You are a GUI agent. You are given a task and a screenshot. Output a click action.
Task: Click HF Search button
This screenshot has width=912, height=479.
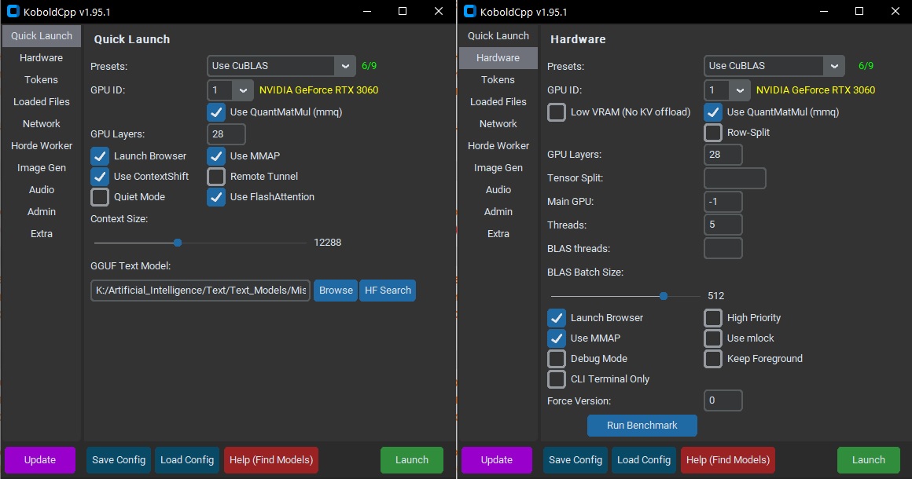click(x=388, y=291)
